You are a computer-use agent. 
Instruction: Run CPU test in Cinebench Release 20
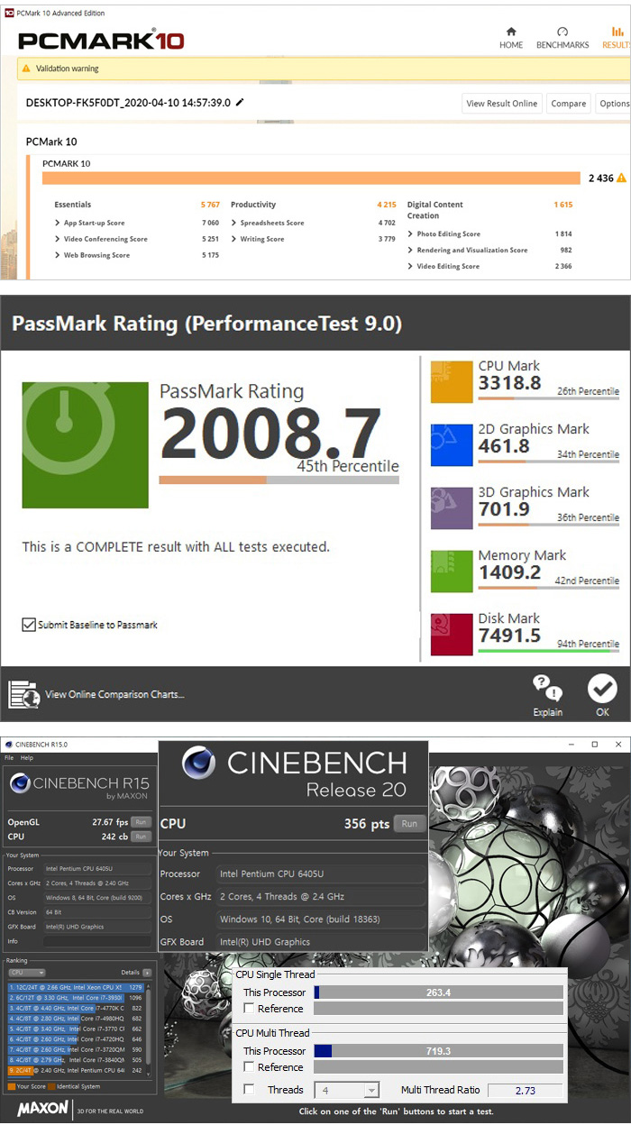pos(409,824)
